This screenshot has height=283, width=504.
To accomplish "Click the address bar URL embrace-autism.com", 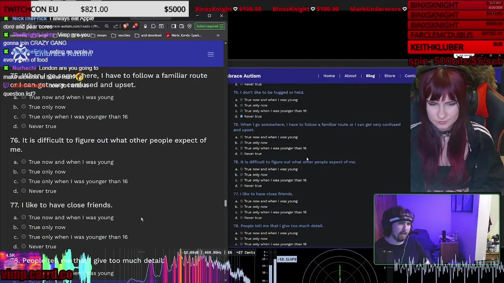I will point(69,26).
